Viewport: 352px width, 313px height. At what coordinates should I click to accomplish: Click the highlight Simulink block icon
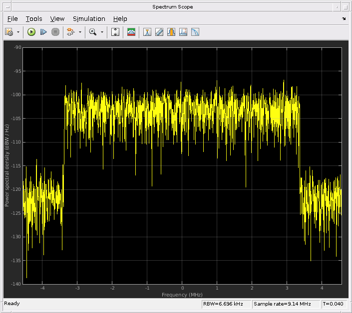[x=70, y=32]
